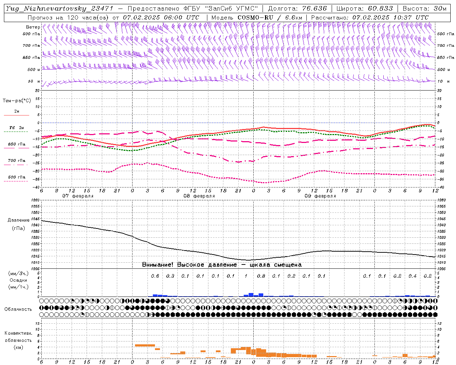Click the Долгота: 76.636 header field
Viewport: 456px width, 365px height.
coord(297,9)
